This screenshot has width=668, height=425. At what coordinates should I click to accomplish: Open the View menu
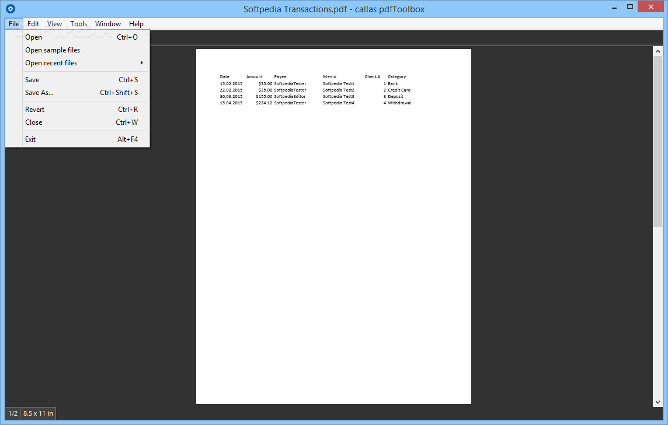coord(54,24)
